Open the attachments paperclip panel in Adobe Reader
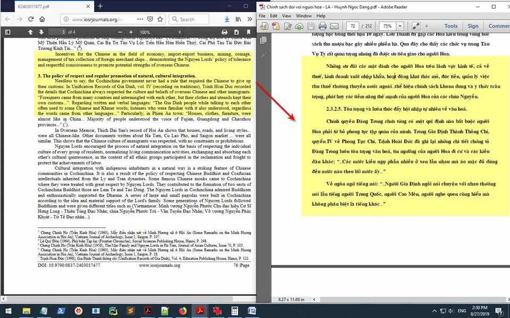510x318 pixels. tap(263, 55)
